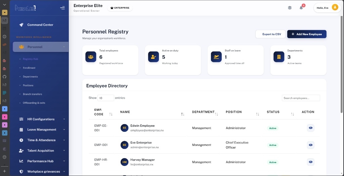344x176 pixels.
Task: Click the Nexus logo
Action: [x=25, y=8]
